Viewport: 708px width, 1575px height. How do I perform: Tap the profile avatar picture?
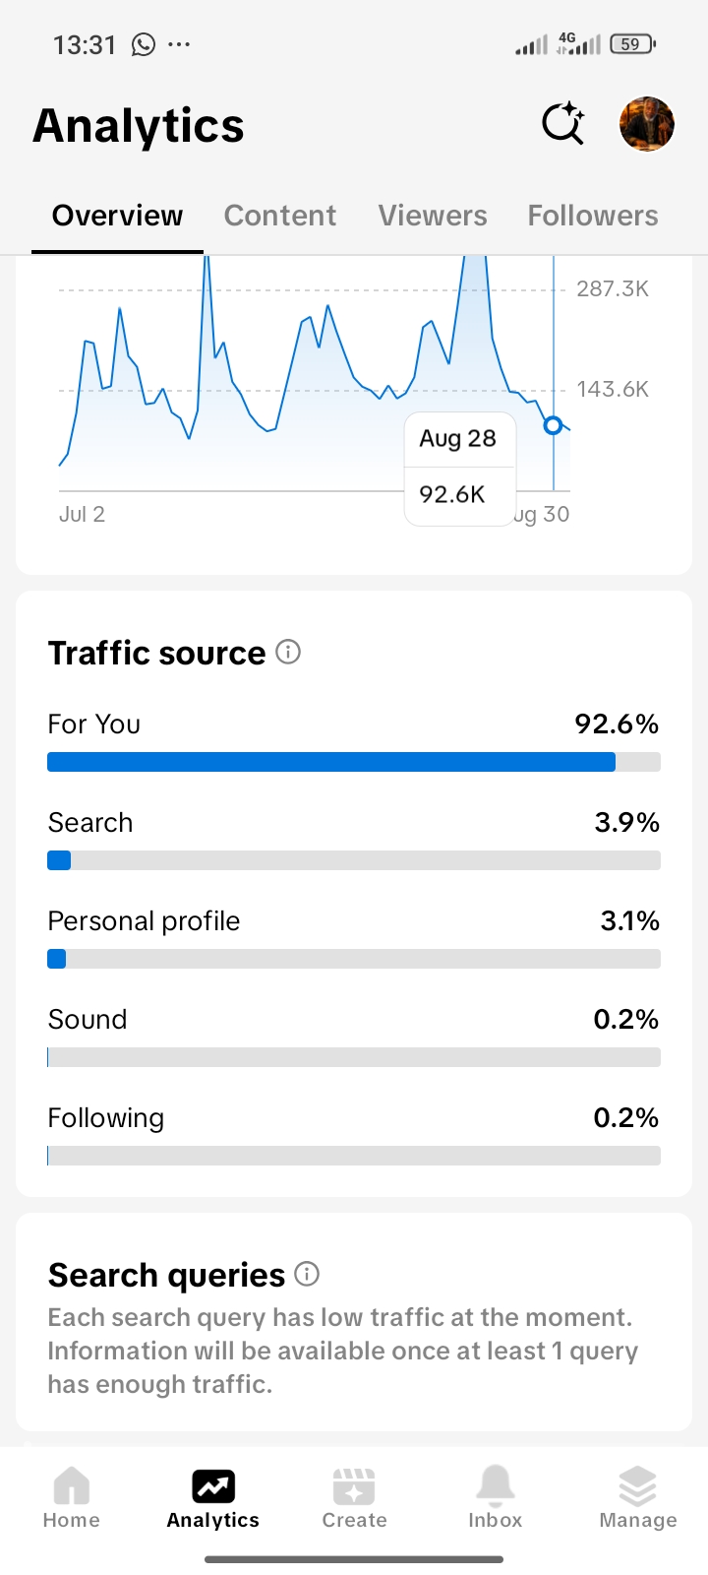647,124
